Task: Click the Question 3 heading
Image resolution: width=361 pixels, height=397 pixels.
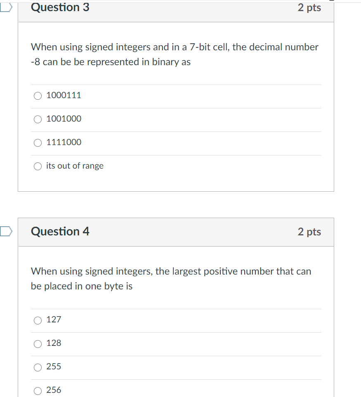Action: pos(60,7)
